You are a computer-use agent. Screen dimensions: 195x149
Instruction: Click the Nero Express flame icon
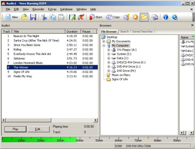point(81,17)
